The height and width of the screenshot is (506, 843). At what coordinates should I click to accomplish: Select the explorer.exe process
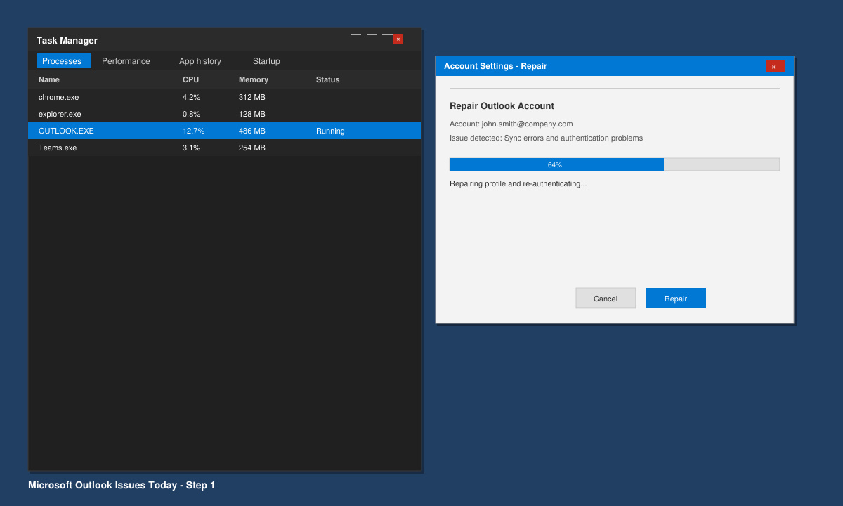225,114
